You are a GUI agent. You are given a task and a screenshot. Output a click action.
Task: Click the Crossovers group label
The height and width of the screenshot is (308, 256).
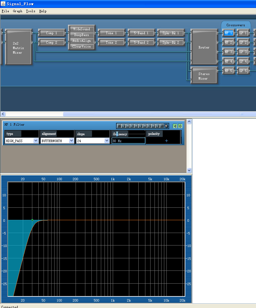pos(236,25)
